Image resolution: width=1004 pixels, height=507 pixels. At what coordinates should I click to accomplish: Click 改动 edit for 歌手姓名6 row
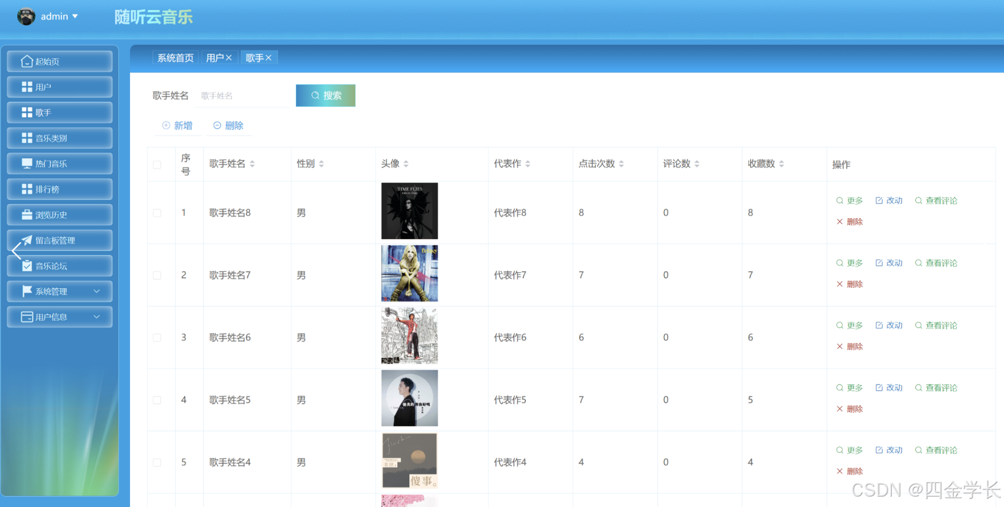click(x=889, y=326)
